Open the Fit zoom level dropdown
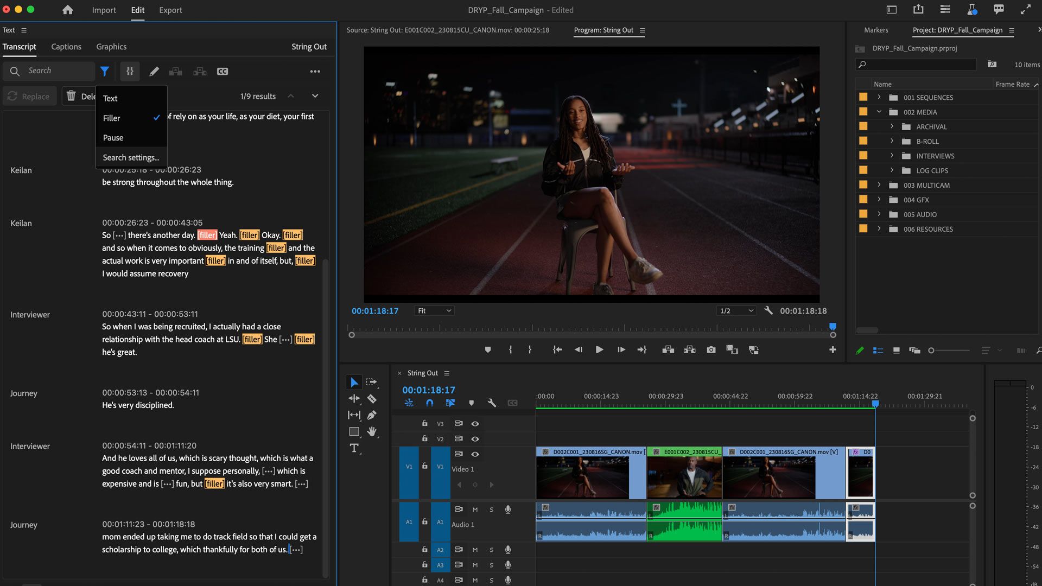 (x=434, y=311)
